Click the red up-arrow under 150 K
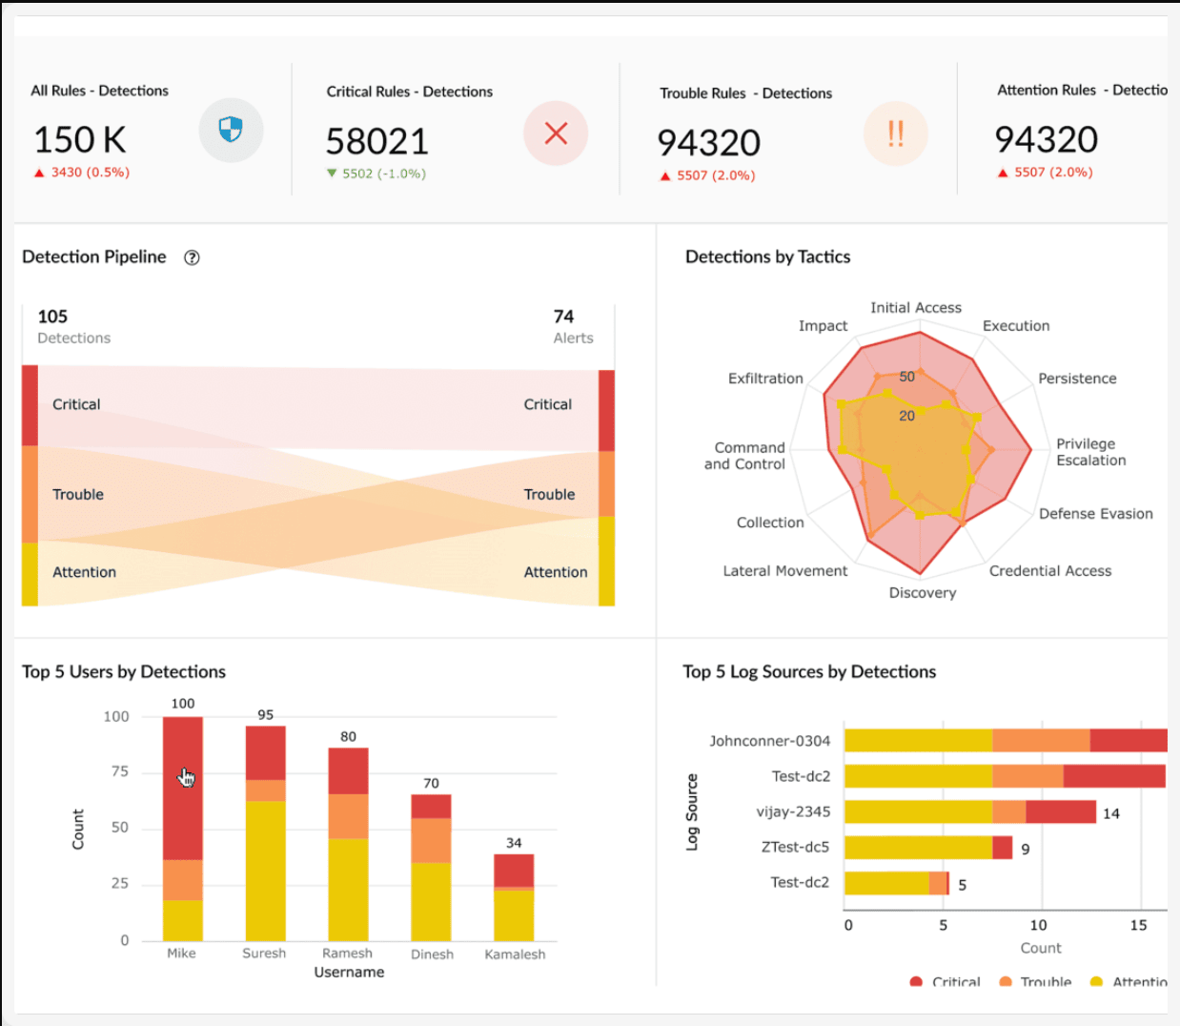Screen dimensions: 1180x1026 pos(39,173)
